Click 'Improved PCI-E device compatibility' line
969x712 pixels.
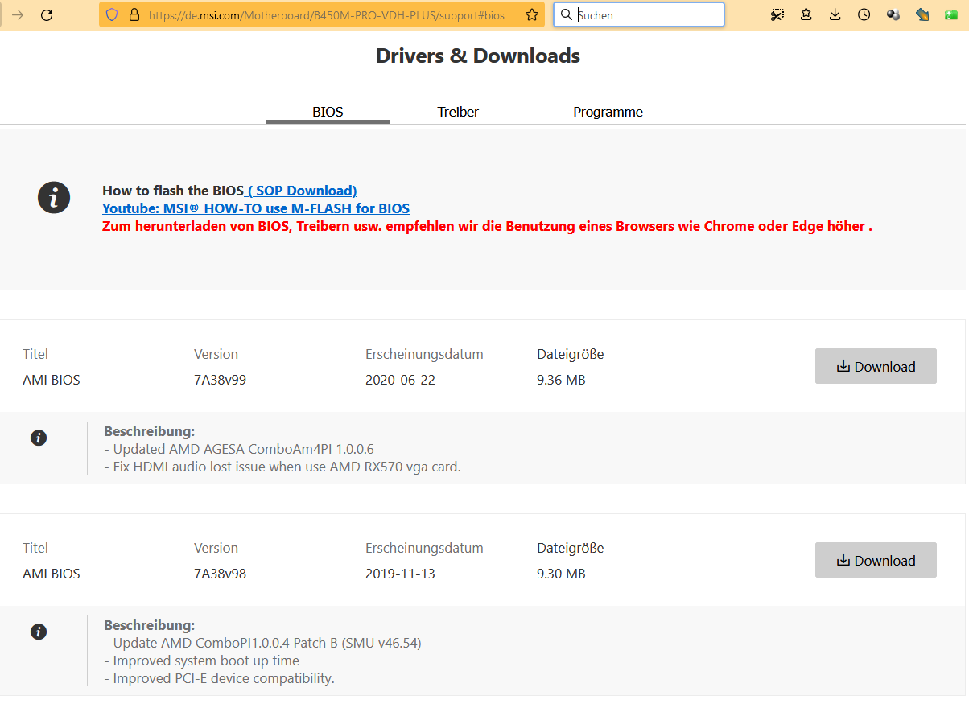pos(219,678)
